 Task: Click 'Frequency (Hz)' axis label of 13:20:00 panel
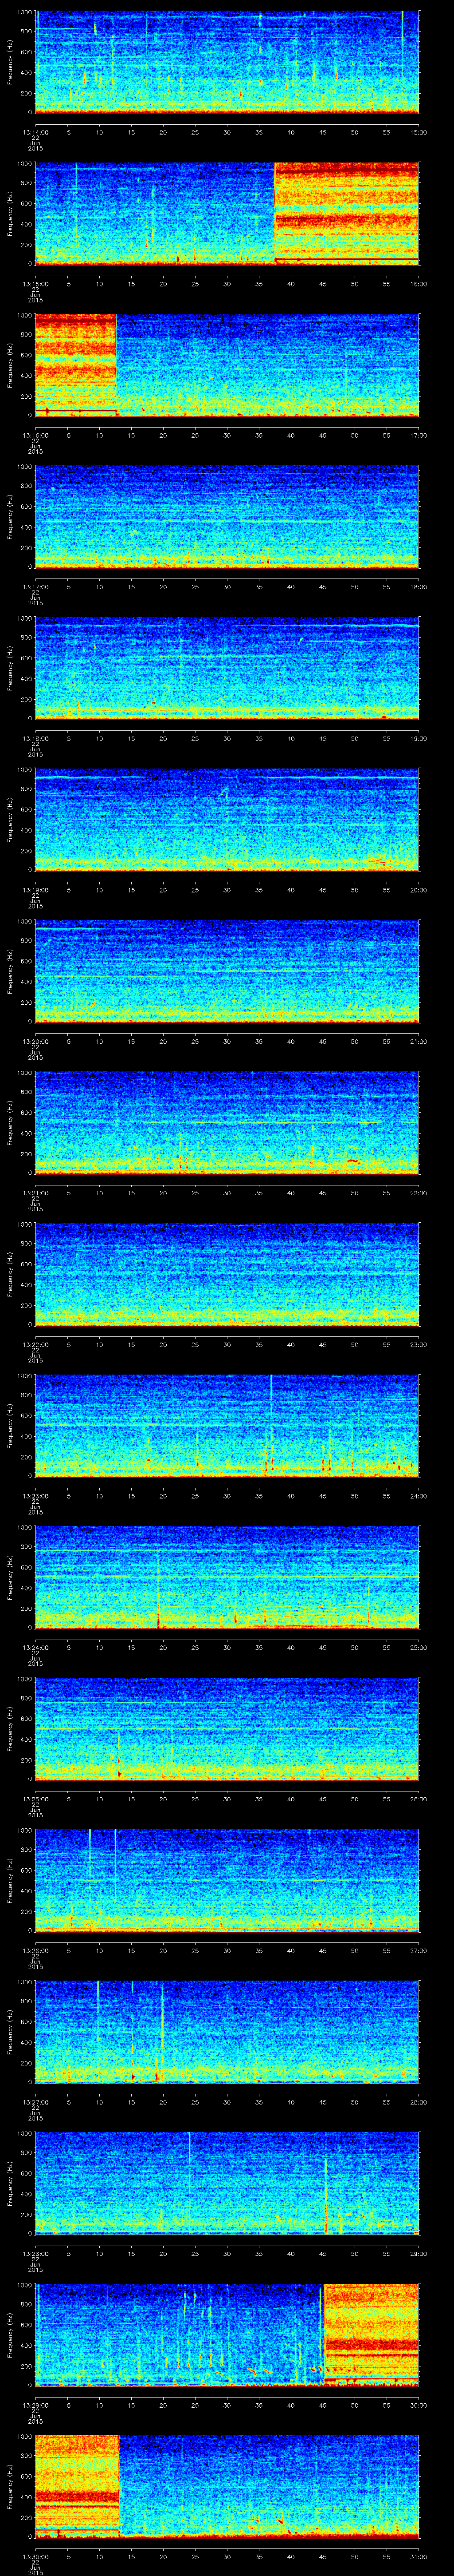(x=10, y=971)
